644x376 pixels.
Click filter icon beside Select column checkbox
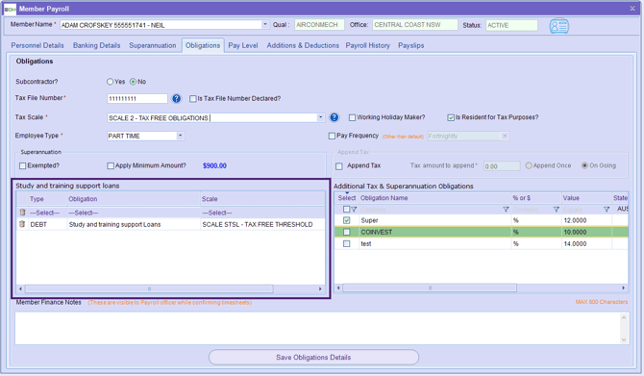pyautogui.click(x=354, y=210)
